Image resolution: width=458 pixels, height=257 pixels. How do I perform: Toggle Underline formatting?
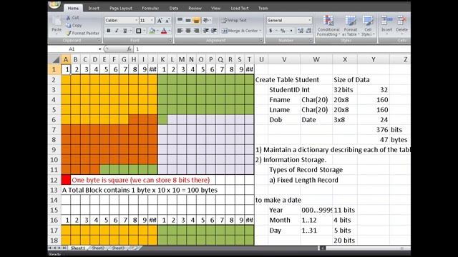125,31
